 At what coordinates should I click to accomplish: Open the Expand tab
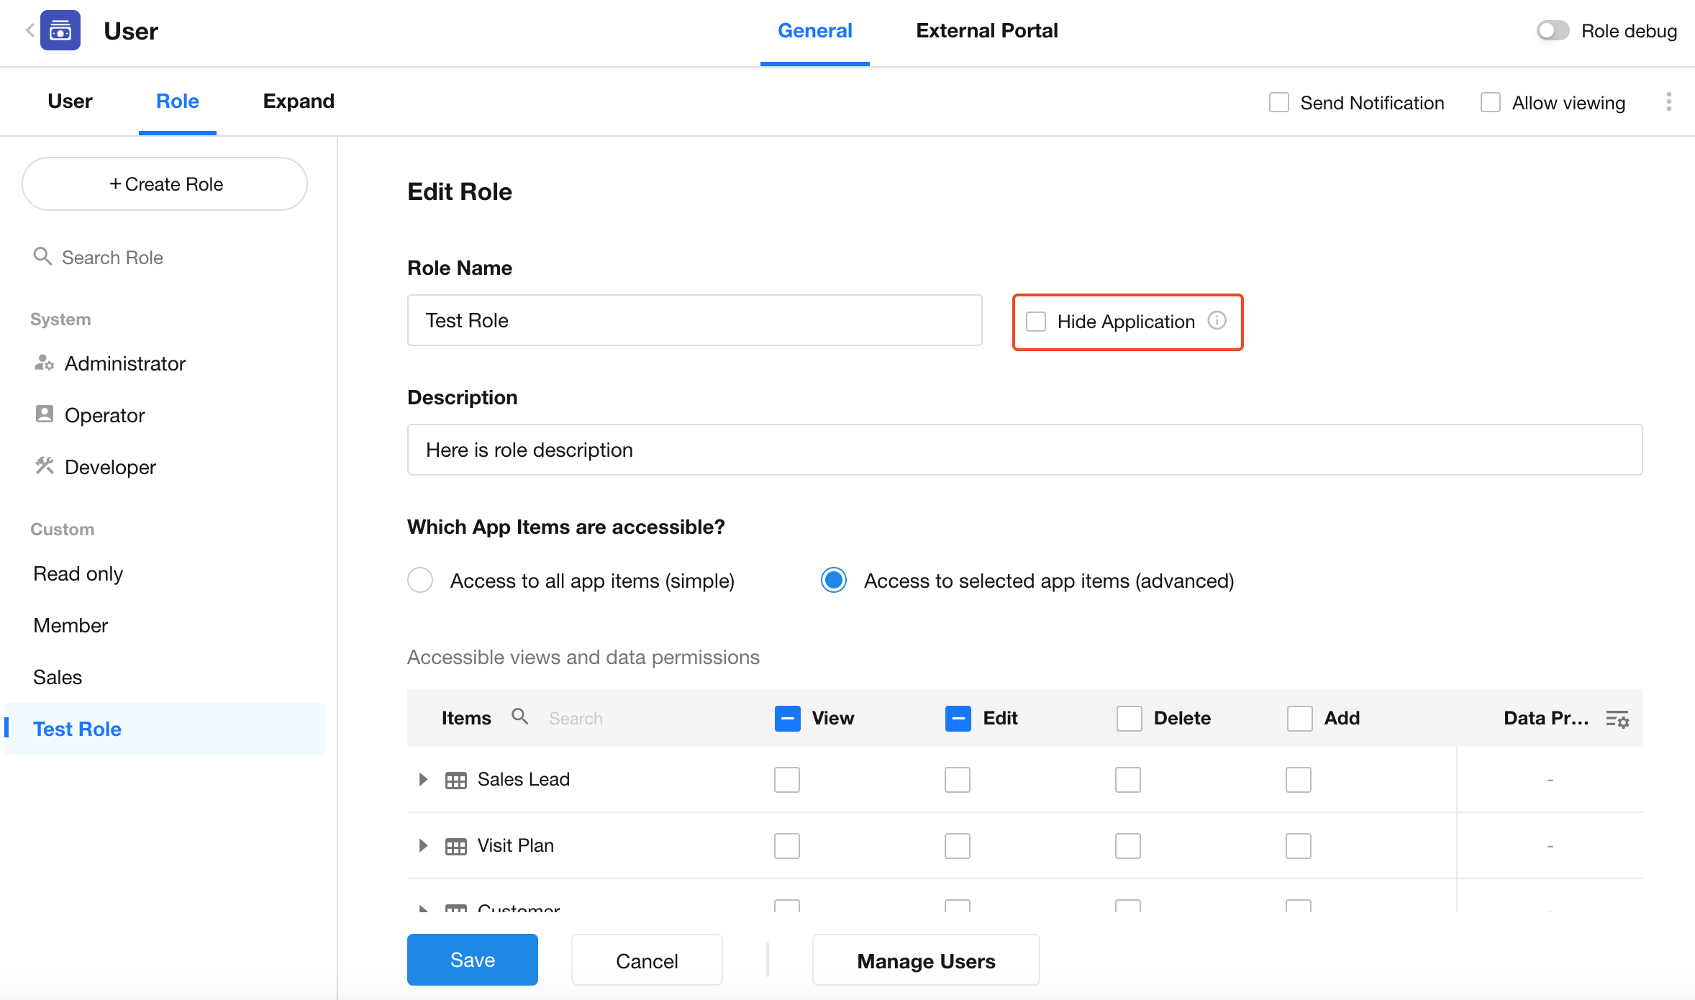click(299, 101)
